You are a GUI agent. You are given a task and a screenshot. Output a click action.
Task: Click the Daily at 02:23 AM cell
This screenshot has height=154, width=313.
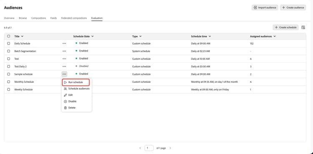coord(200,51)
